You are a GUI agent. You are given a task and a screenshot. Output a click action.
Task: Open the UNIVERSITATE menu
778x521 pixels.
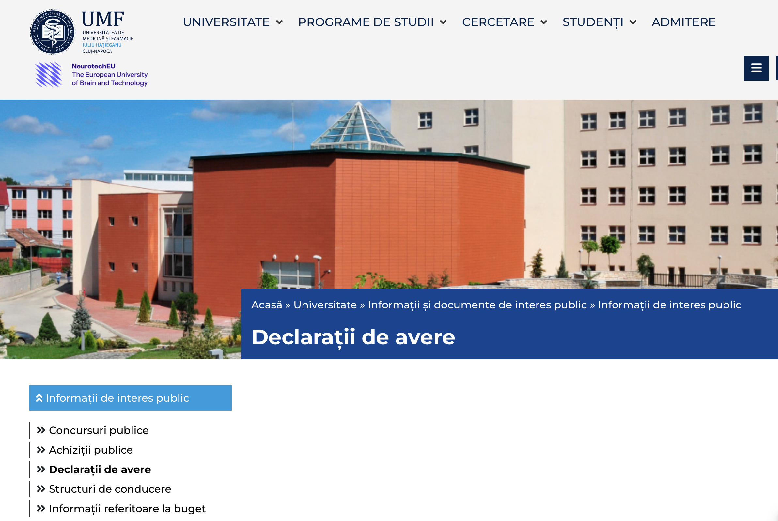coord(226,22)
